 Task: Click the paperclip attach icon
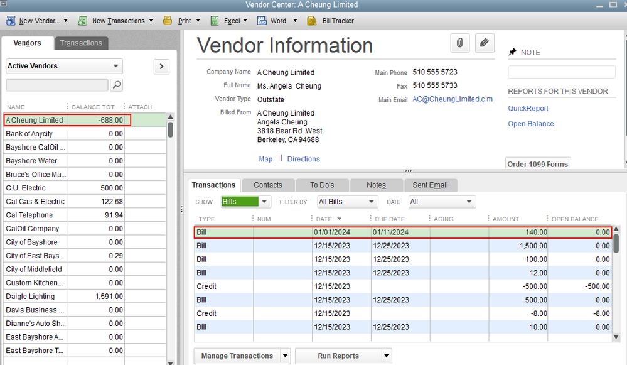click(460, 43)
